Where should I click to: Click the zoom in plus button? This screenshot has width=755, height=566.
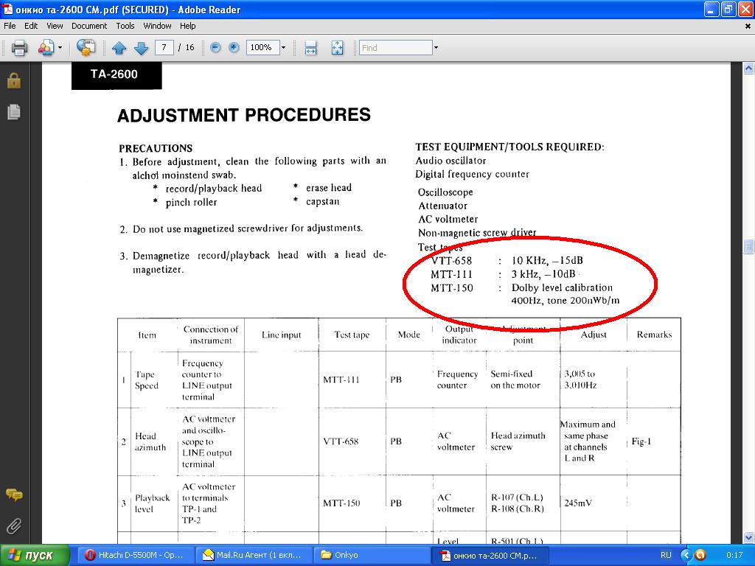(x=234, y=47)
